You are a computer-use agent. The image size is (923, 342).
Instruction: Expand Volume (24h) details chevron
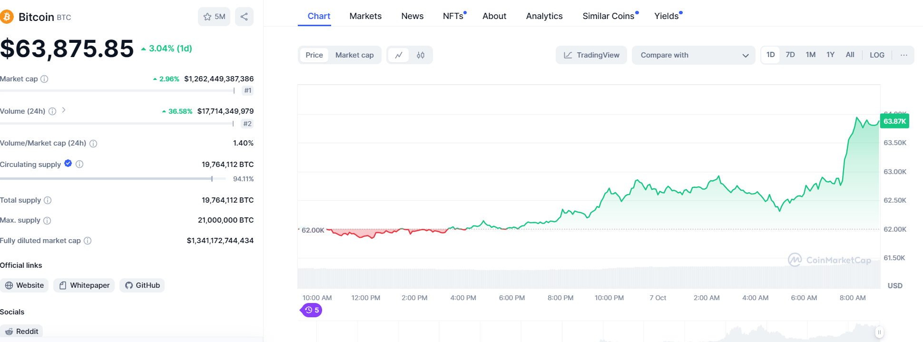64,110
